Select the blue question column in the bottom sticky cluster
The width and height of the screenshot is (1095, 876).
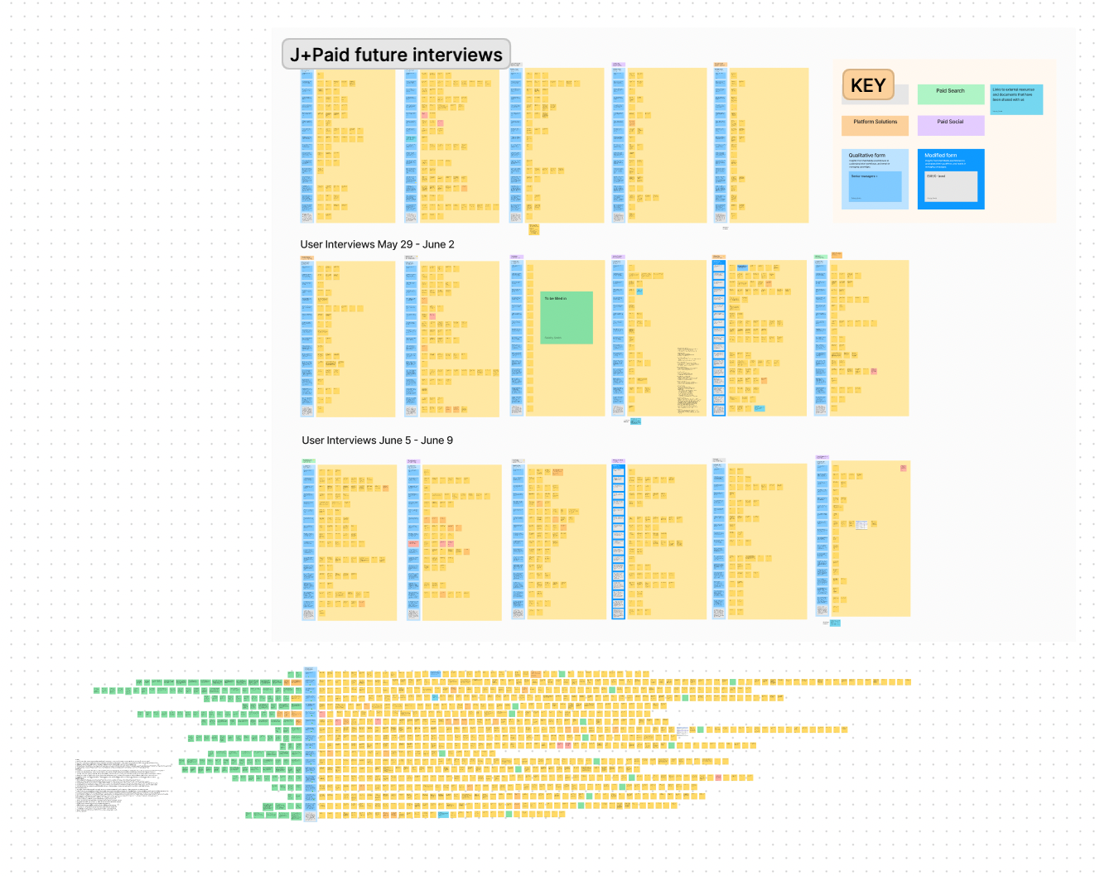[x=311, y=744]
